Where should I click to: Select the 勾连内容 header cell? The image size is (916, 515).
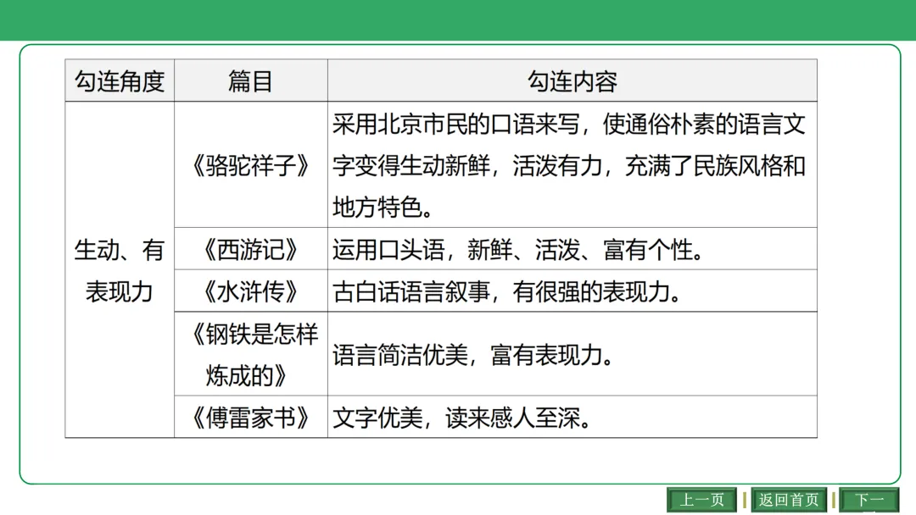(x=572, y=80)
